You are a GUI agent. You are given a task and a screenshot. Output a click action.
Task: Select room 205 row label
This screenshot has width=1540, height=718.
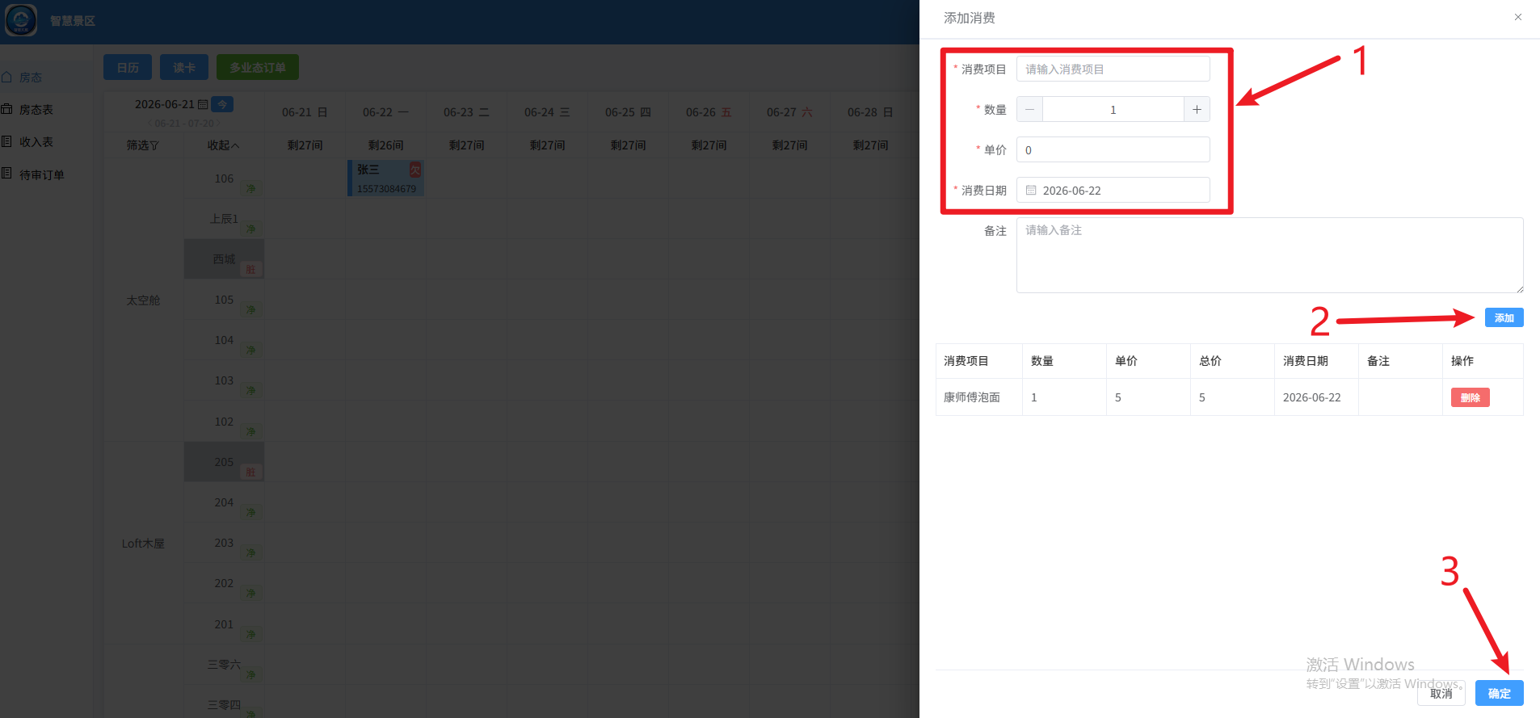point(224,462)
